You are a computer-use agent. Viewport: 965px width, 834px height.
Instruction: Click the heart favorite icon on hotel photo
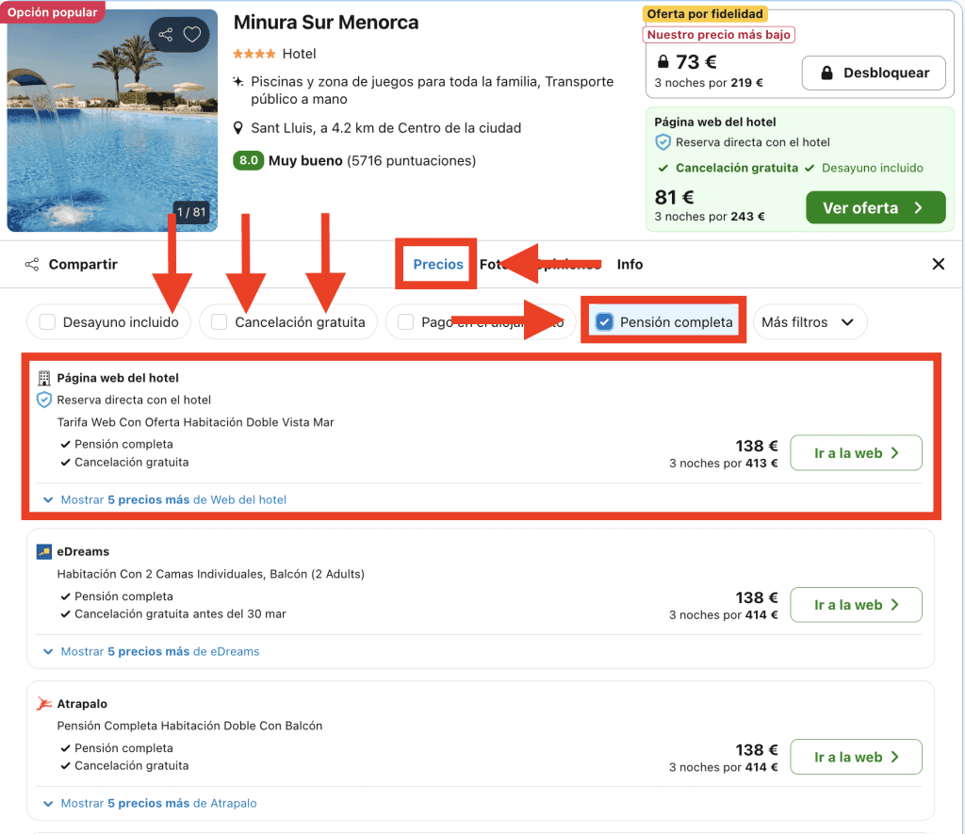click(x=192, y=35)
